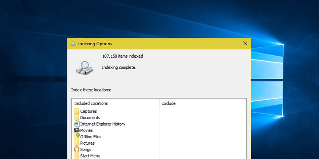This screenshot has height=159, width=319.
Task: Highlight the Documents location label
Action: click(90, 118)
